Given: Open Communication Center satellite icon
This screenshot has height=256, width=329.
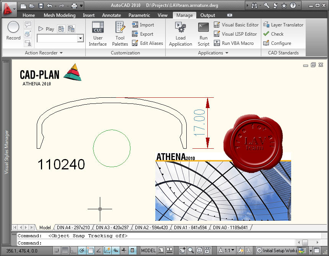Looking at the screenshot, I should tap(275, 6).
